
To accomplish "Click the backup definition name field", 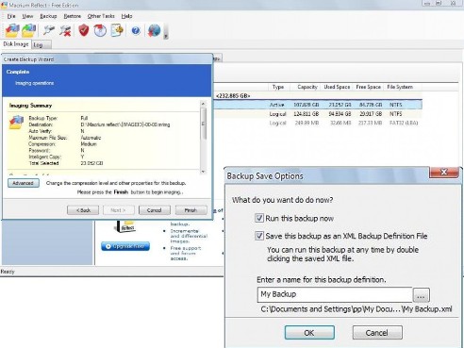I will pos(335,294).
